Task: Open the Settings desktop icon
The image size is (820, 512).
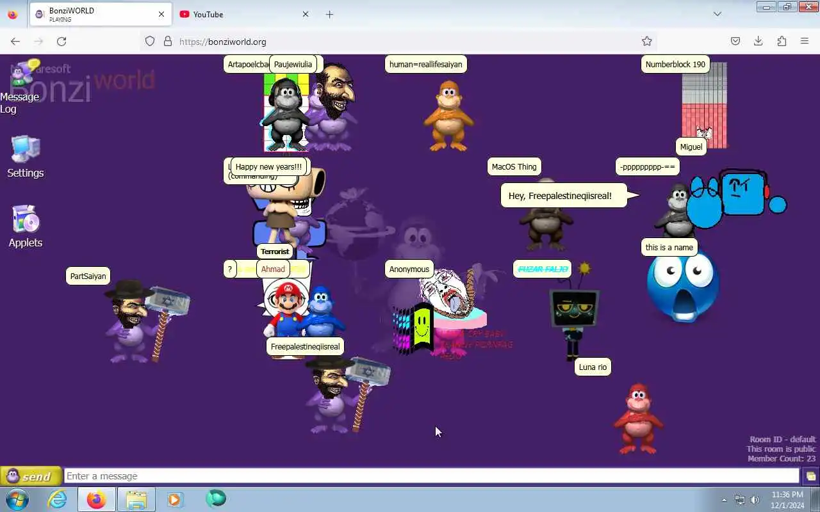Action: (x=26, y=157)
